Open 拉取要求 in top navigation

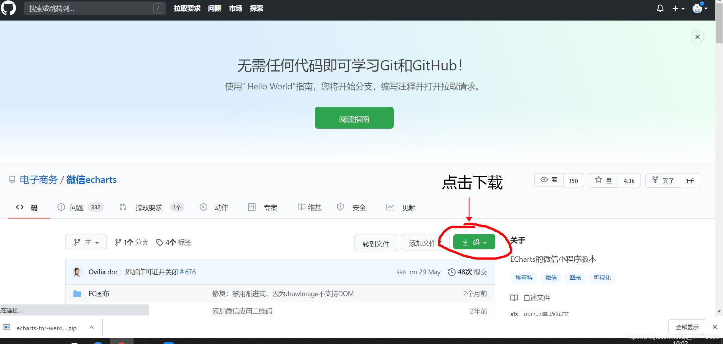187,8
